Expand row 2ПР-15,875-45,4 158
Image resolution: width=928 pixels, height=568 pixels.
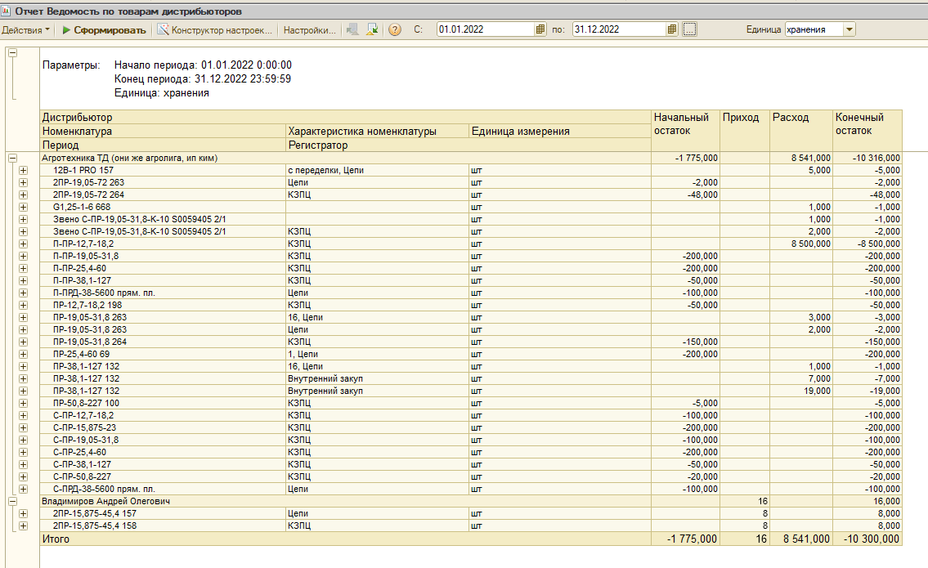(x=23, y=526)
